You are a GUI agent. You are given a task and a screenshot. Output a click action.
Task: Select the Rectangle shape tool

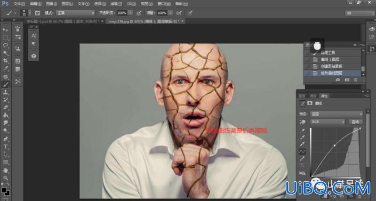point(5,162)
